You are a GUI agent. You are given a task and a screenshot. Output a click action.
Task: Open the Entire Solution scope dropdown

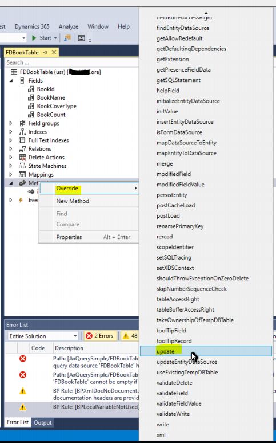(43, 336)
